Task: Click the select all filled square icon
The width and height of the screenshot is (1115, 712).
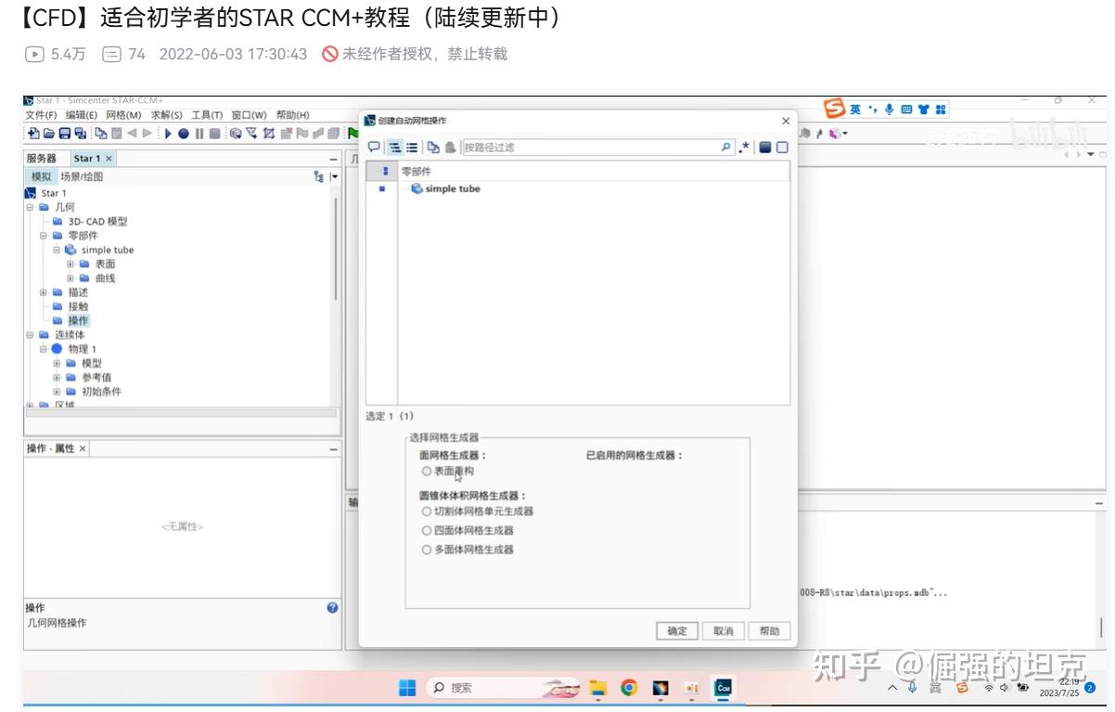Action: point(765,147)
